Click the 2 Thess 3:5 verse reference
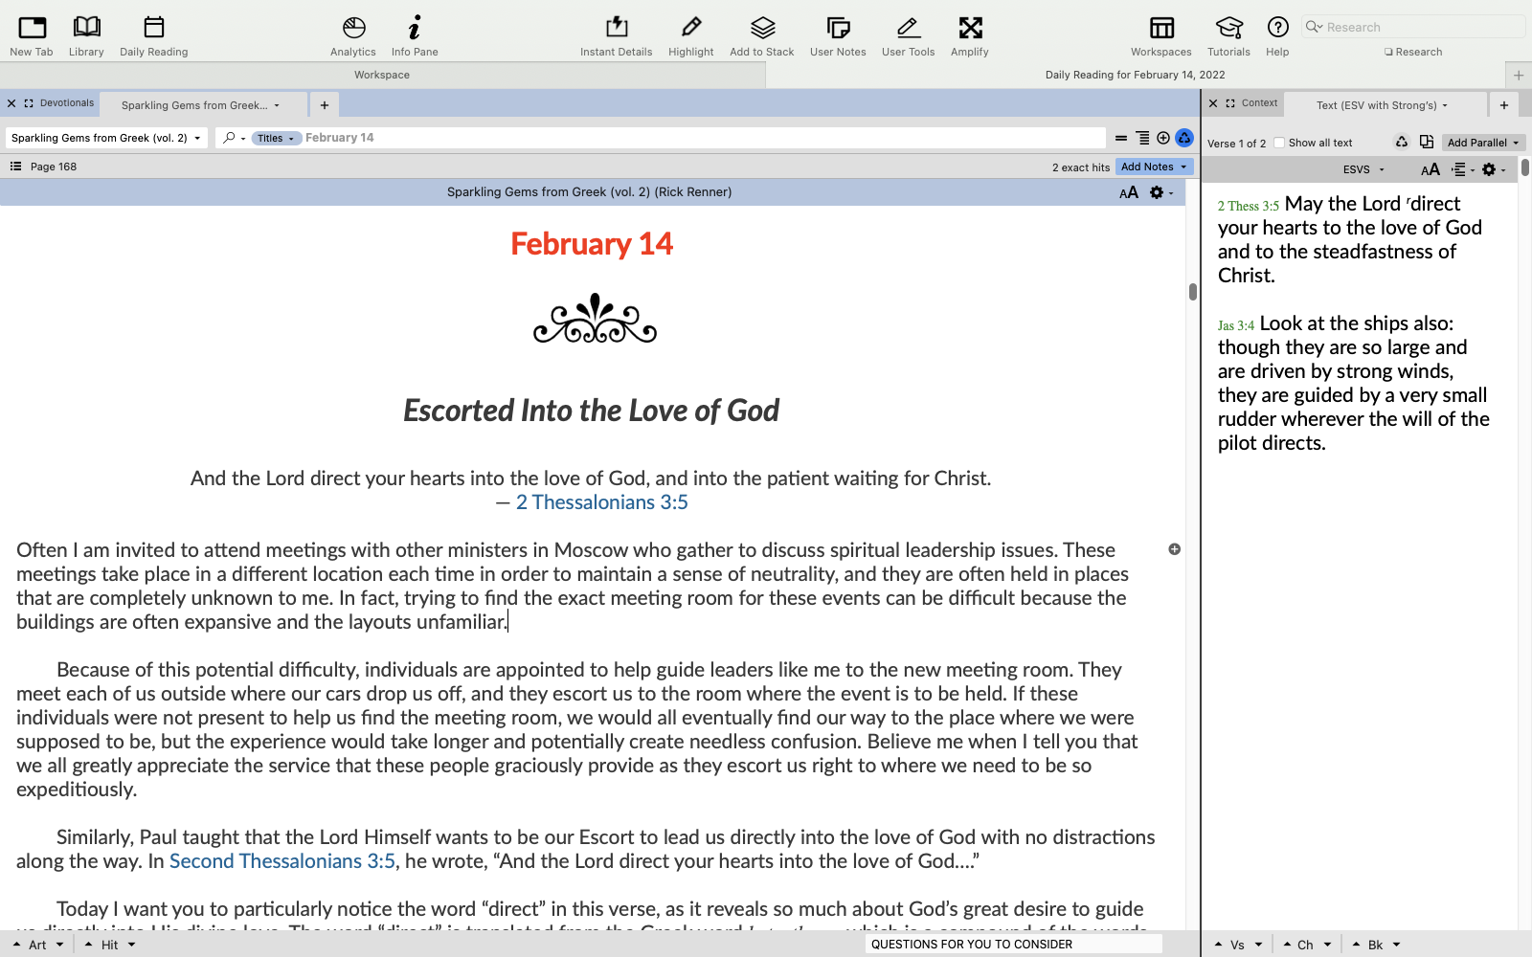Viewport: 1532px width, 957px height. tap(1249, 206)
